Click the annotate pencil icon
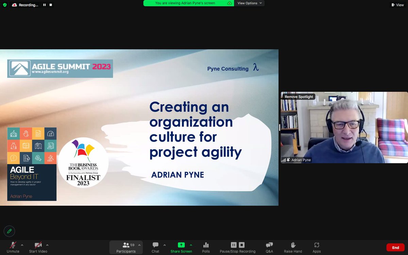Image resolution: width=408 pixels, height=255 pixels. coord(10,231)
